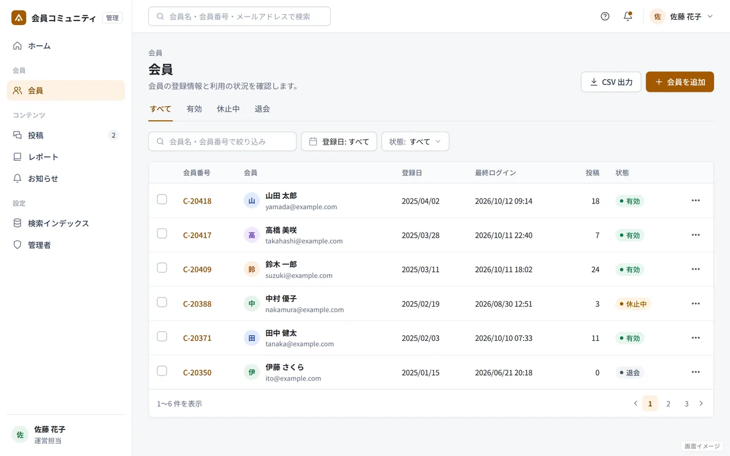This screenshot has height=456, width=730.
Task: Open row actions for 伊藤 さくら
Action: (696, 372)
